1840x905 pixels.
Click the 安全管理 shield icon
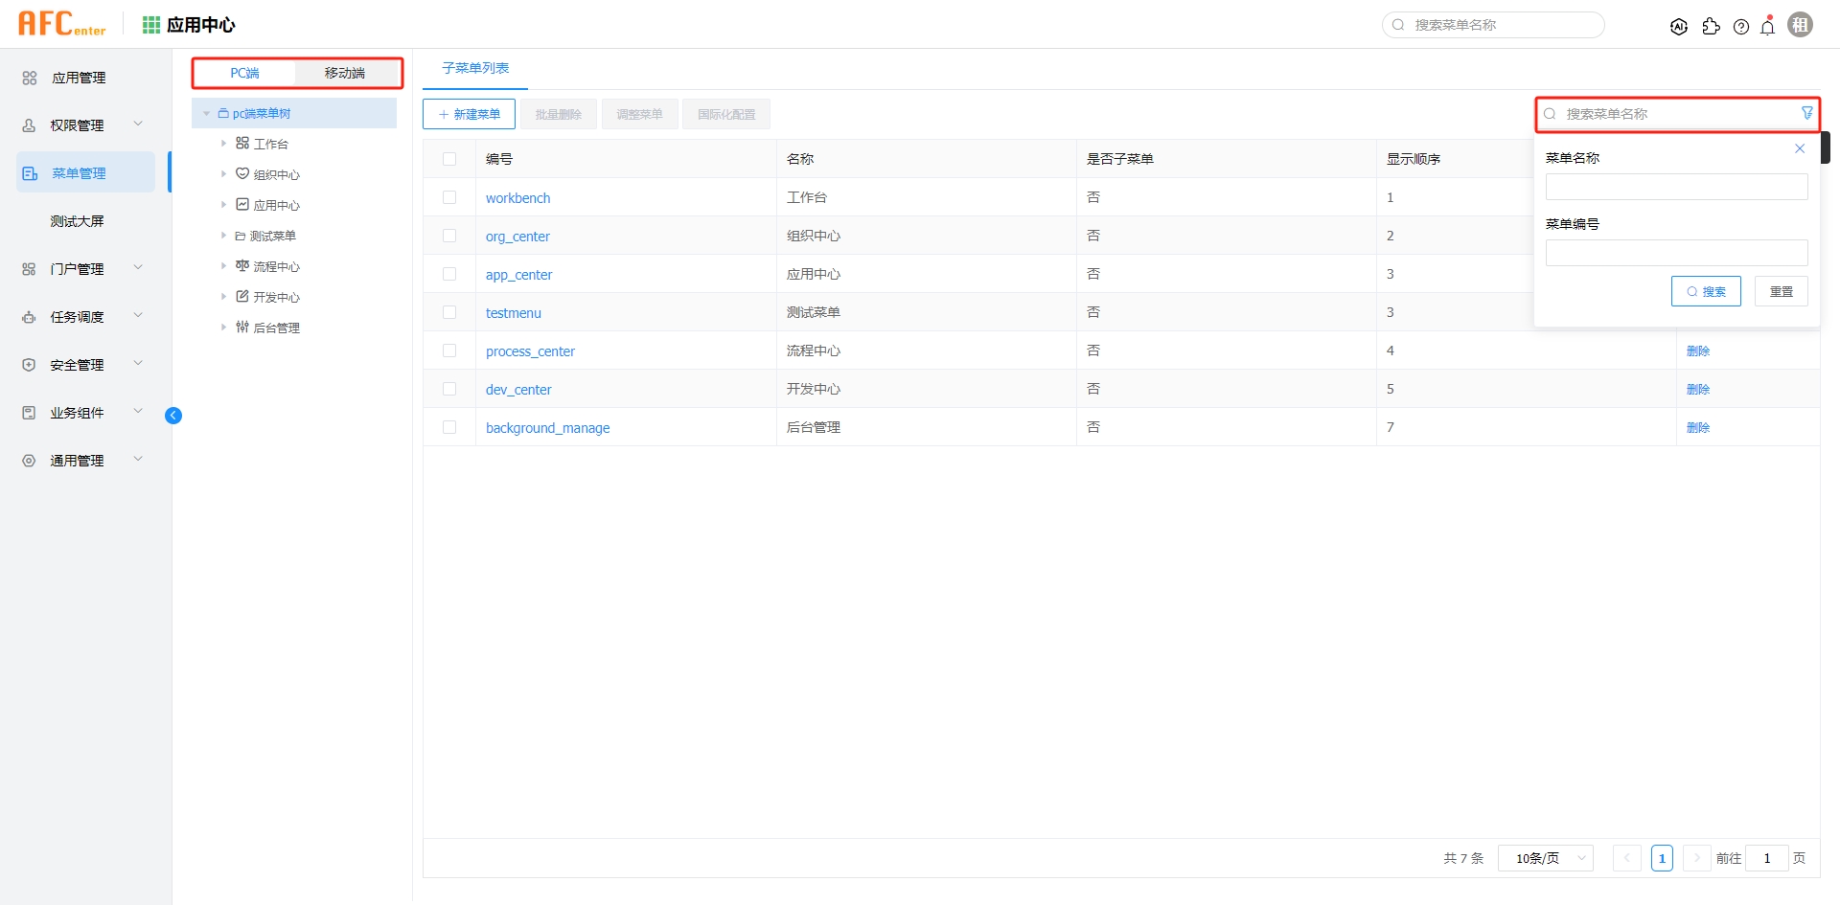[28, 364]
